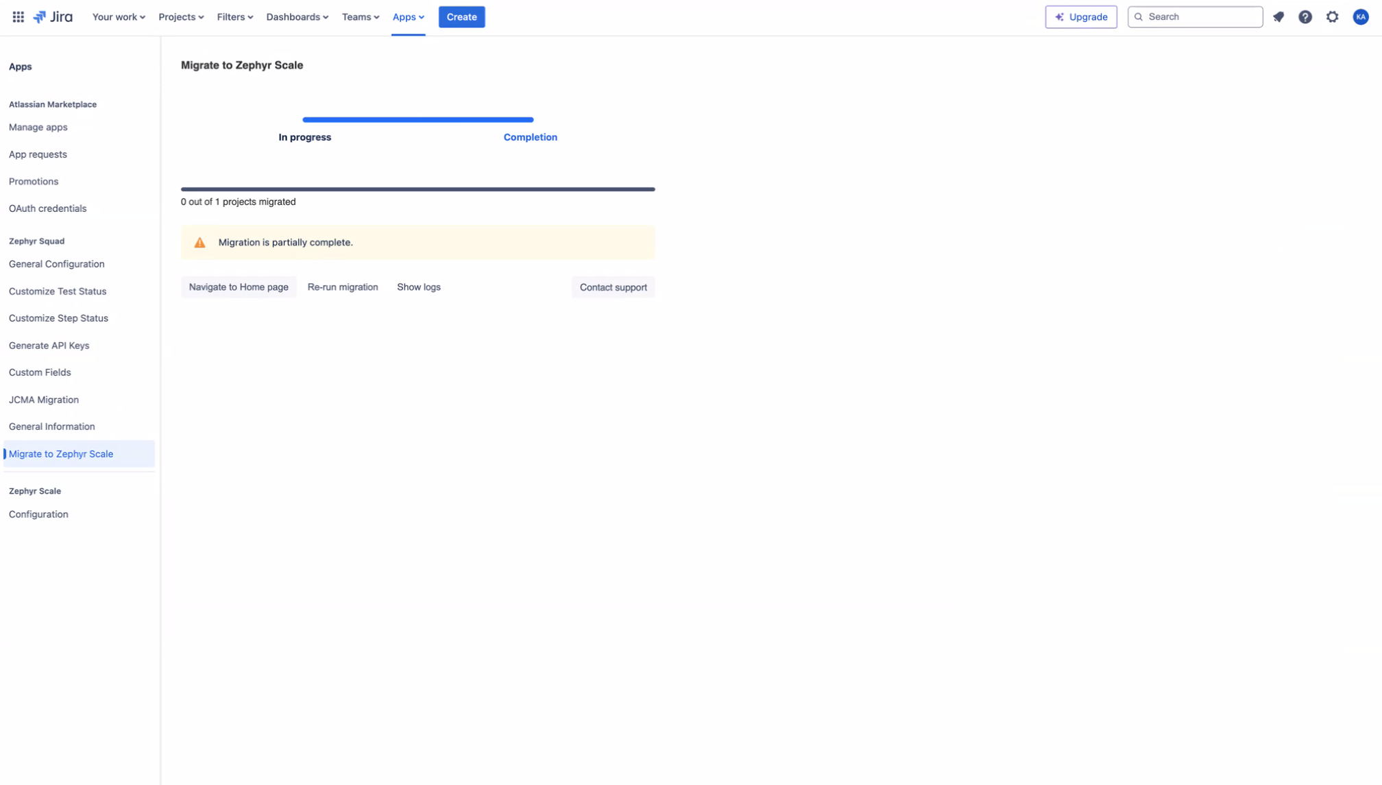This screenshot has width=1382, height=785.
Task: Open the KA profile avatar
Action: pos(1361,17)
